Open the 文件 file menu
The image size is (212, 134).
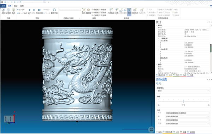coord(3,6)
